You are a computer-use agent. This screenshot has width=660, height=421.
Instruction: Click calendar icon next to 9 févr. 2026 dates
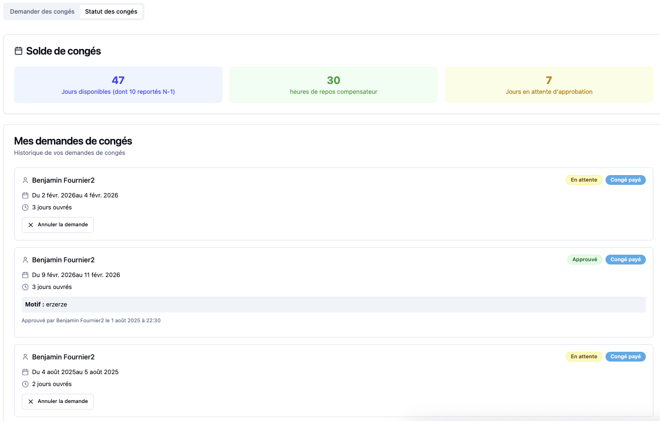pyautogui.click(x=25, y=275)
